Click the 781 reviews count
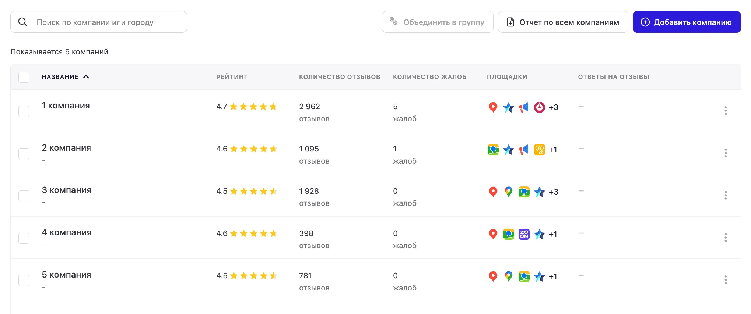The image size is (751, 314). pos(305,276)
